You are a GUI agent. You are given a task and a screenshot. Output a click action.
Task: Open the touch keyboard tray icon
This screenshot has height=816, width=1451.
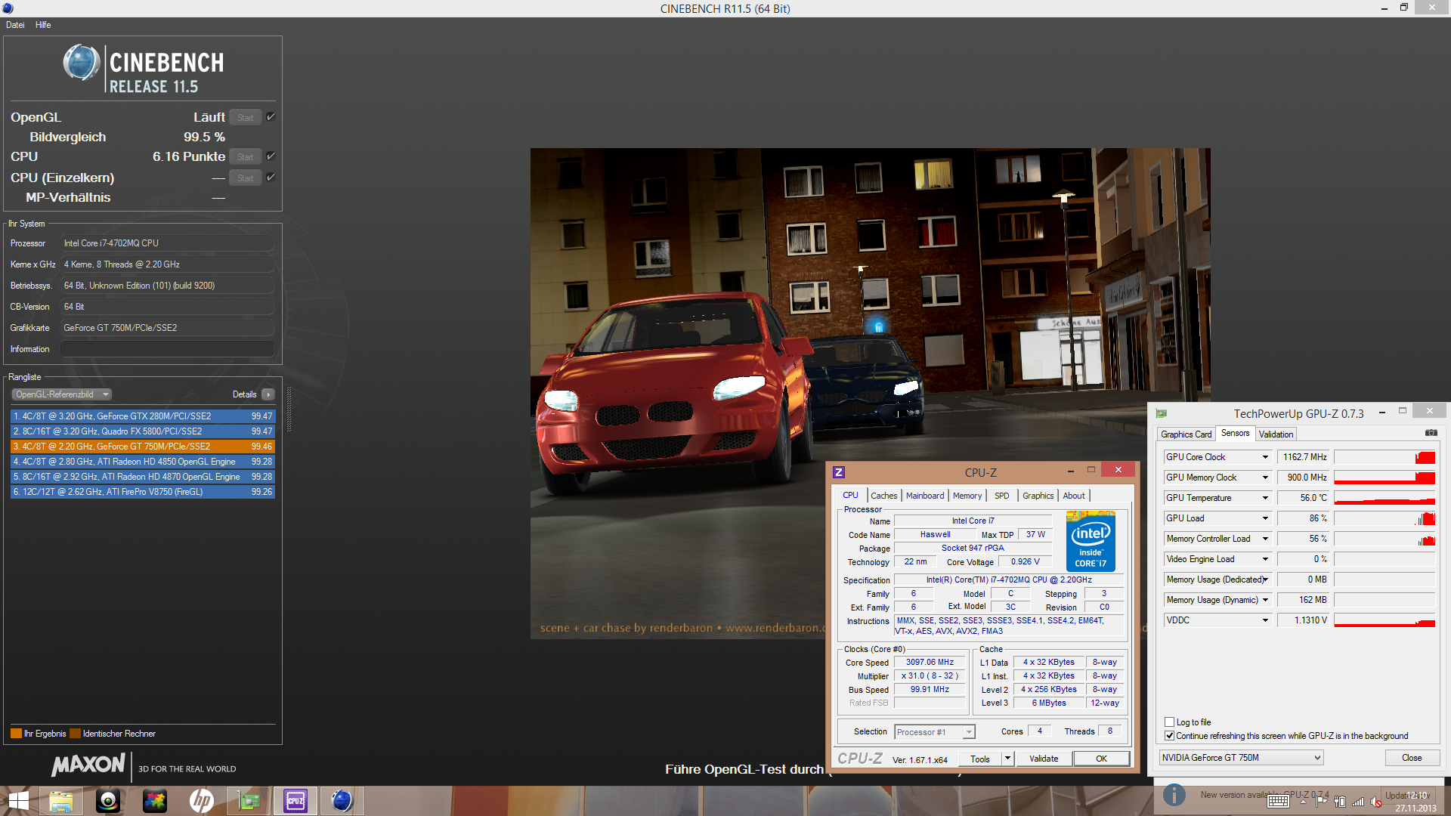coord(1279,802)
